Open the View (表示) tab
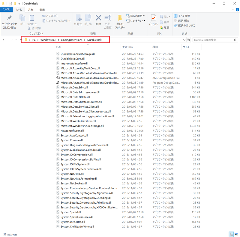This screenshot has height=237, width=240. click(42, 10)
